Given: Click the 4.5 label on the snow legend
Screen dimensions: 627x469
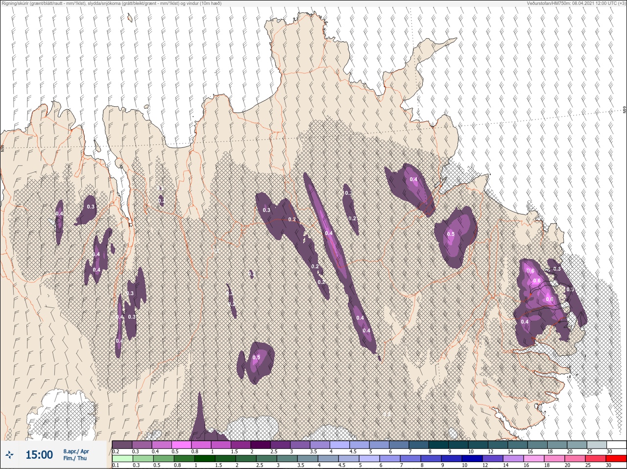Looking at the screenshot, I should pos(353,451).
